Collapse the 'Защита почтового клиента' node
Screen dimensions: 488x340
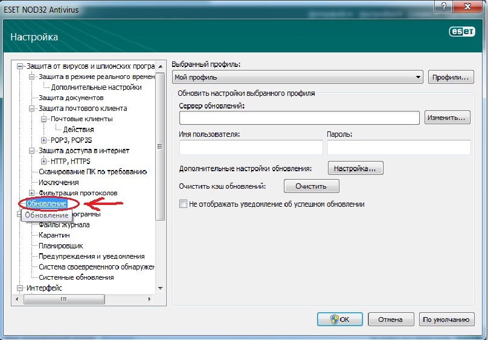click(32, 109)
